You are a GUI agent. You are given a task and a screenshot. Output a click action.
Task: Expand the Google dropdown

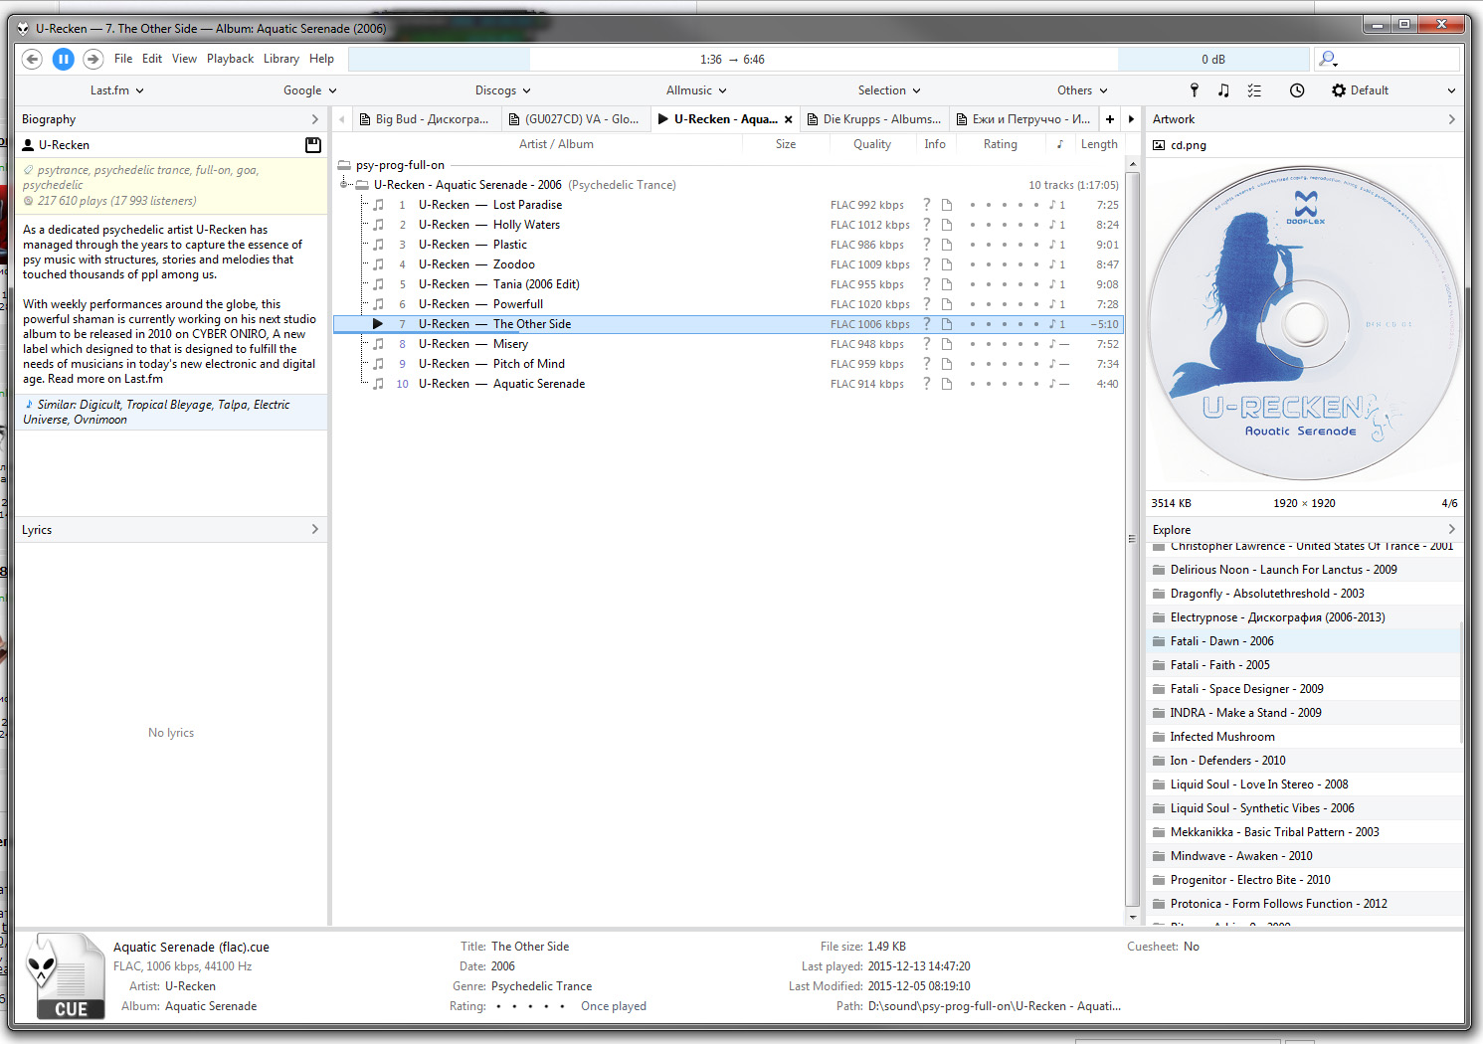310,90
